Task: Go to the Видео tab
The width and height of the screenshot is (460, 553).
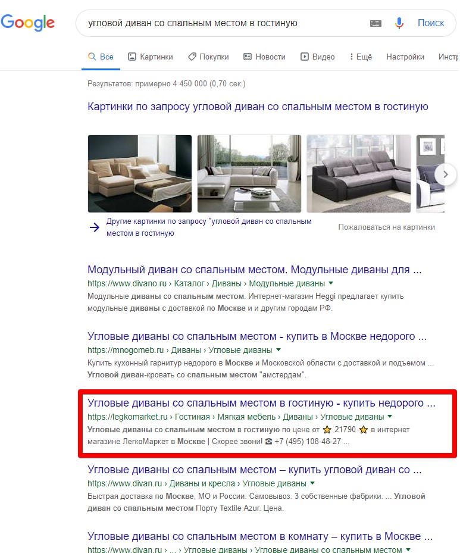Action: pyautogui.click(x=318, y=57)
